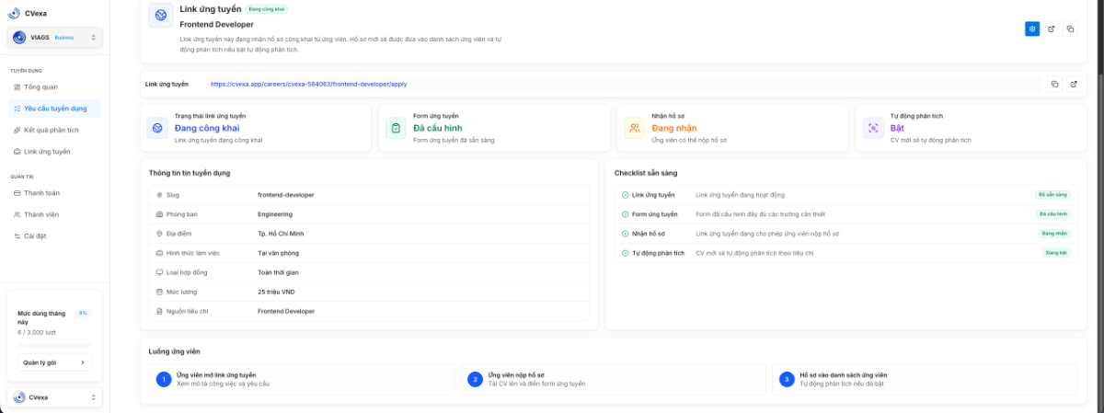Click the Frontend Developer job title heading

(x=216, y=24)
